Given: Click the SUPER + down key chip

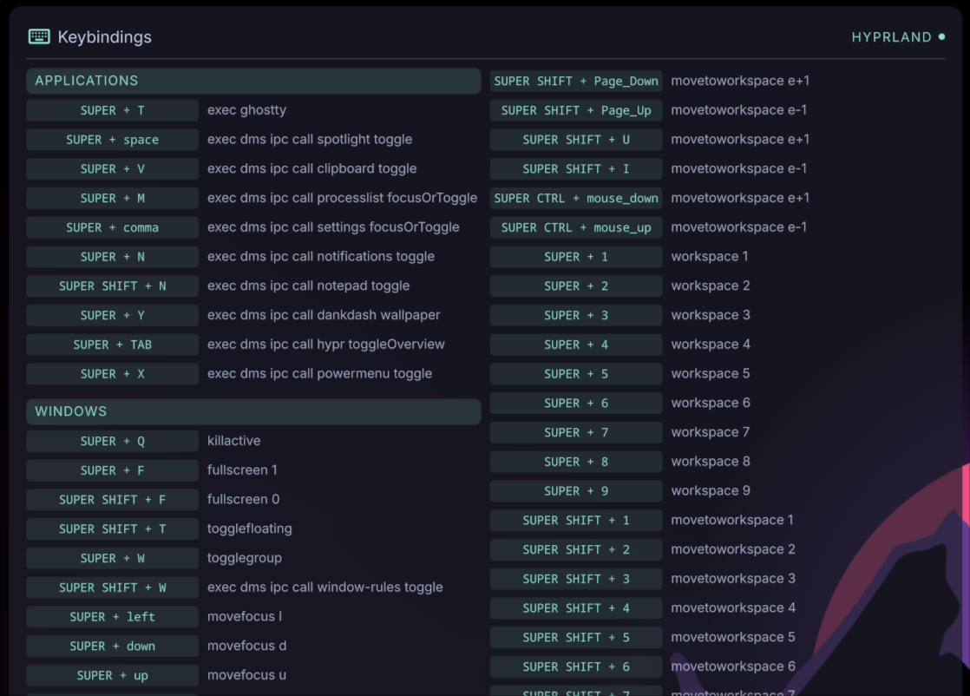Looking at the screenshot, I should click(113, 646).
